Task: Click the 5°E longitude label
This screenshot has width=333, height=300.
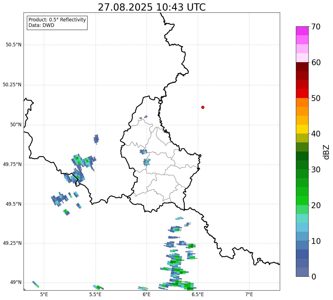Action: pyautogui.click(x=44, y=294)
